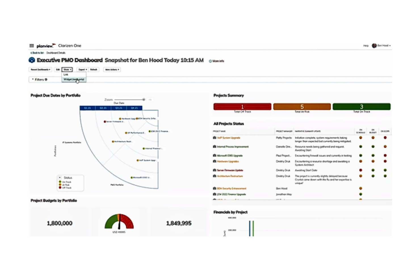This screenshot has width=420, height=280.
Task: Click briefcase icon beside VoIP System Upgrade
Action: pos(215,138)
